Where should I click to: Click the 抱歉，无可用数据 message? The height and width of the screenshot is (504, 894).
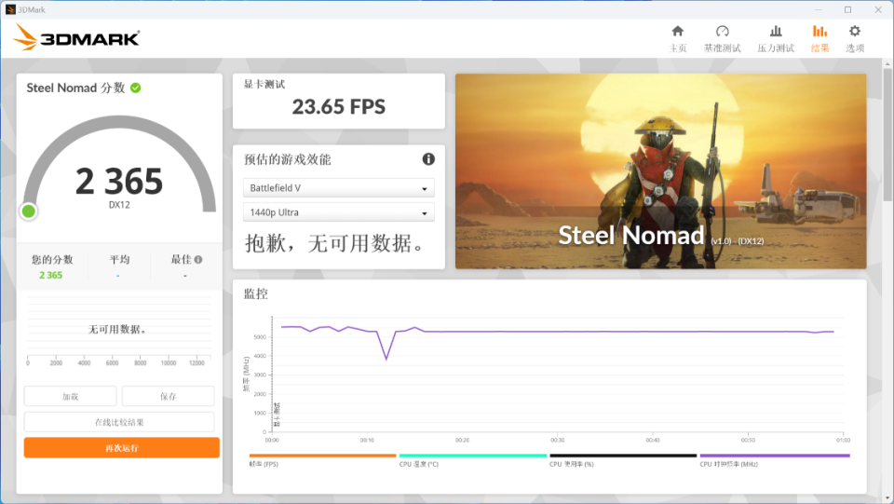(335, 243)
